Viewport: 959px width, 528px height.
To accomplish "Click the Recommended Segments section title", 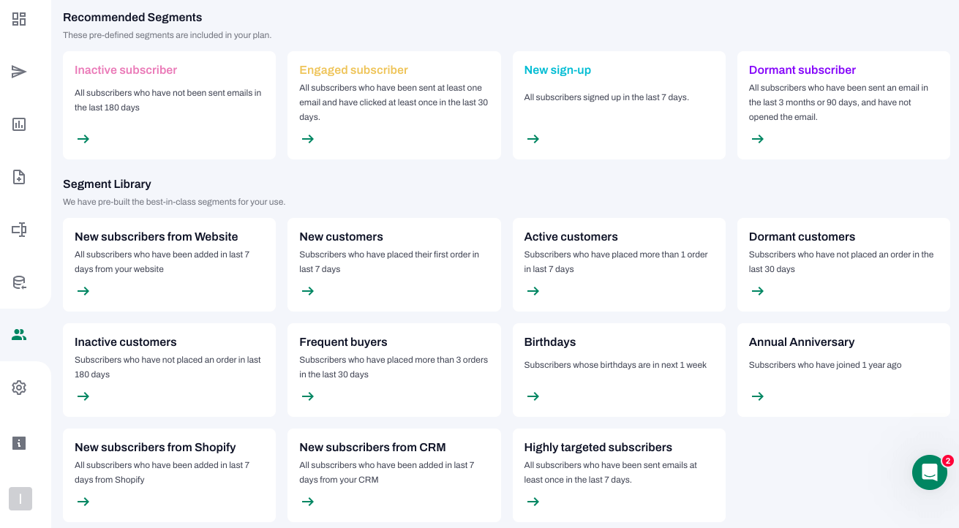I will point(132,18).
